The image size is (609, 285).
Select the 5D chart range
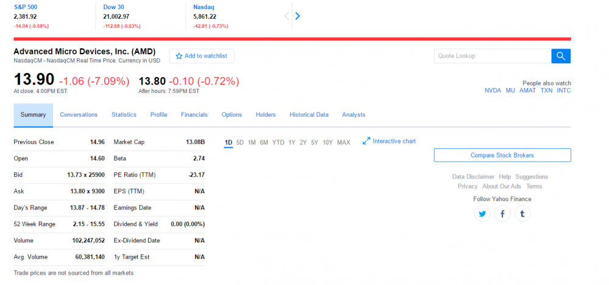(x=239, y=142)
